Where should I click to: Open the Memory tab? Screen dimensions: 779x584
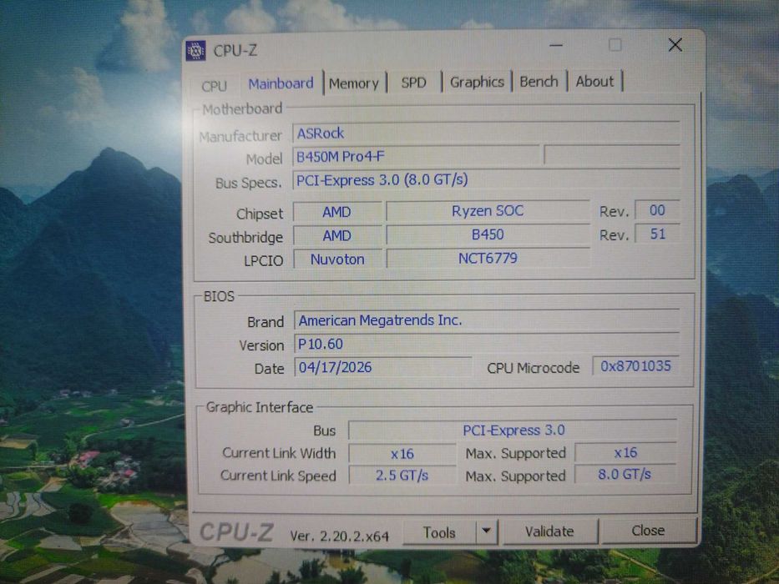click(354, 83)
